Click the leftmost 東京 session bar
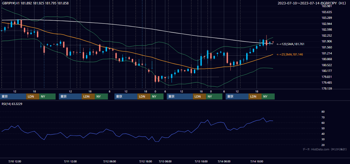 click(x=13, y=96)
